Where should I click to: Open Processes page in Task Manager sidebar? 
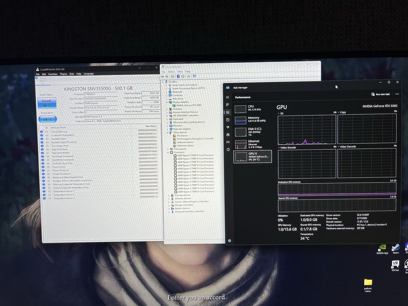pos(227,104)
